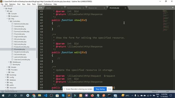The image size is (175, 98).
Task: Open Skype from taskbar
Action: (63, 96)
